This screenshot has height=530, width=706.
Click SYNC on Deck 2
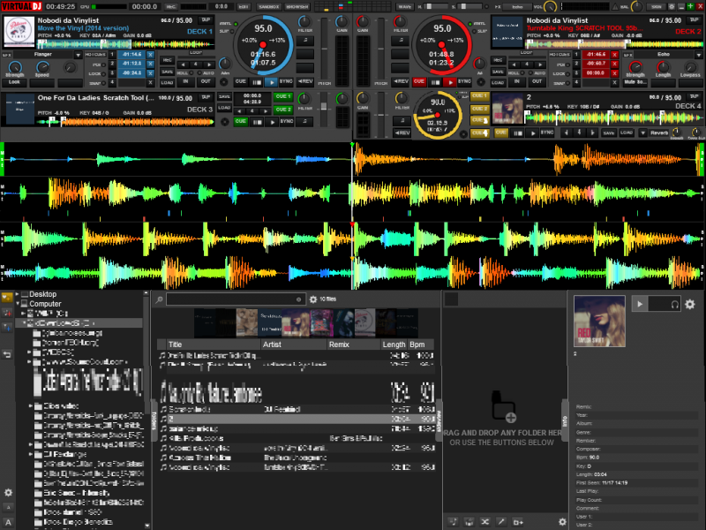pos(465,81)
